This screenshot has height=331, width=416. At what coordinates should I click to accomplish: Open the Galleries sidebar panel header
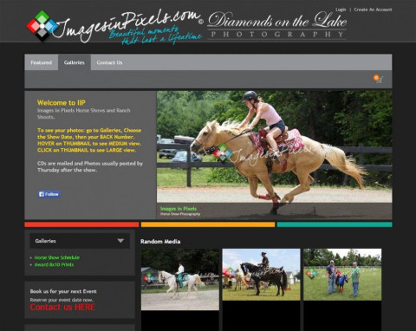pyautogui.click(x=80, y=241)
